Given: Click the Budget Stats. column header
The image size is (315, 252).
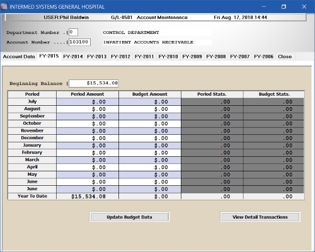Looking at the screenshot, I should pos(274,94).
